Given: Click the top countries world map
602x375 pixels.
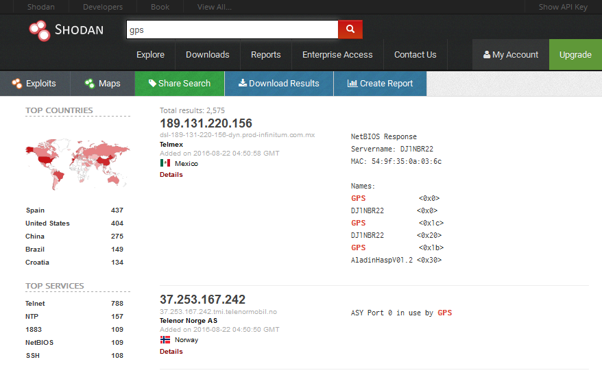Looking at the screenshot, I should (x=78, y=165).
